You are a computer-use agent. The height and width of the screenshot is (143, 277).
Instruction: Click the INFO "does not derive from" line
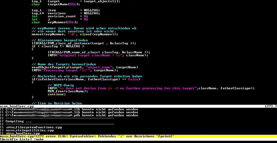[x=151, y=88]
